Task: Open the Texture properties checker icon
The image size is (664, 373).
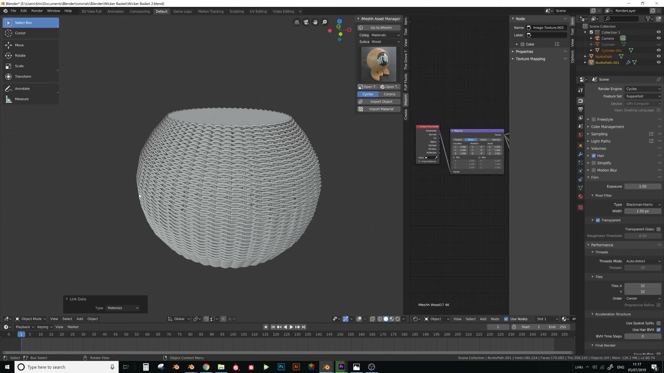Action: 580,208
